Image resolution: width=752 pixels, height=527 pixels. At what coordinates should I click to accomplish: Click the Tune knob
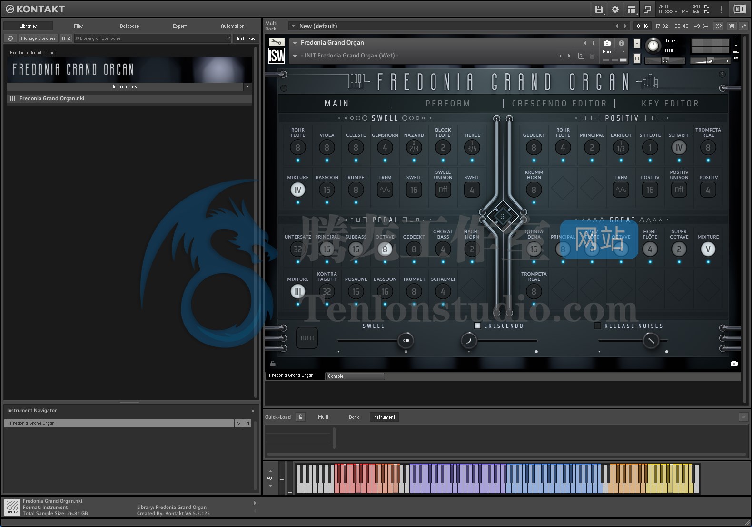point(653,46)
